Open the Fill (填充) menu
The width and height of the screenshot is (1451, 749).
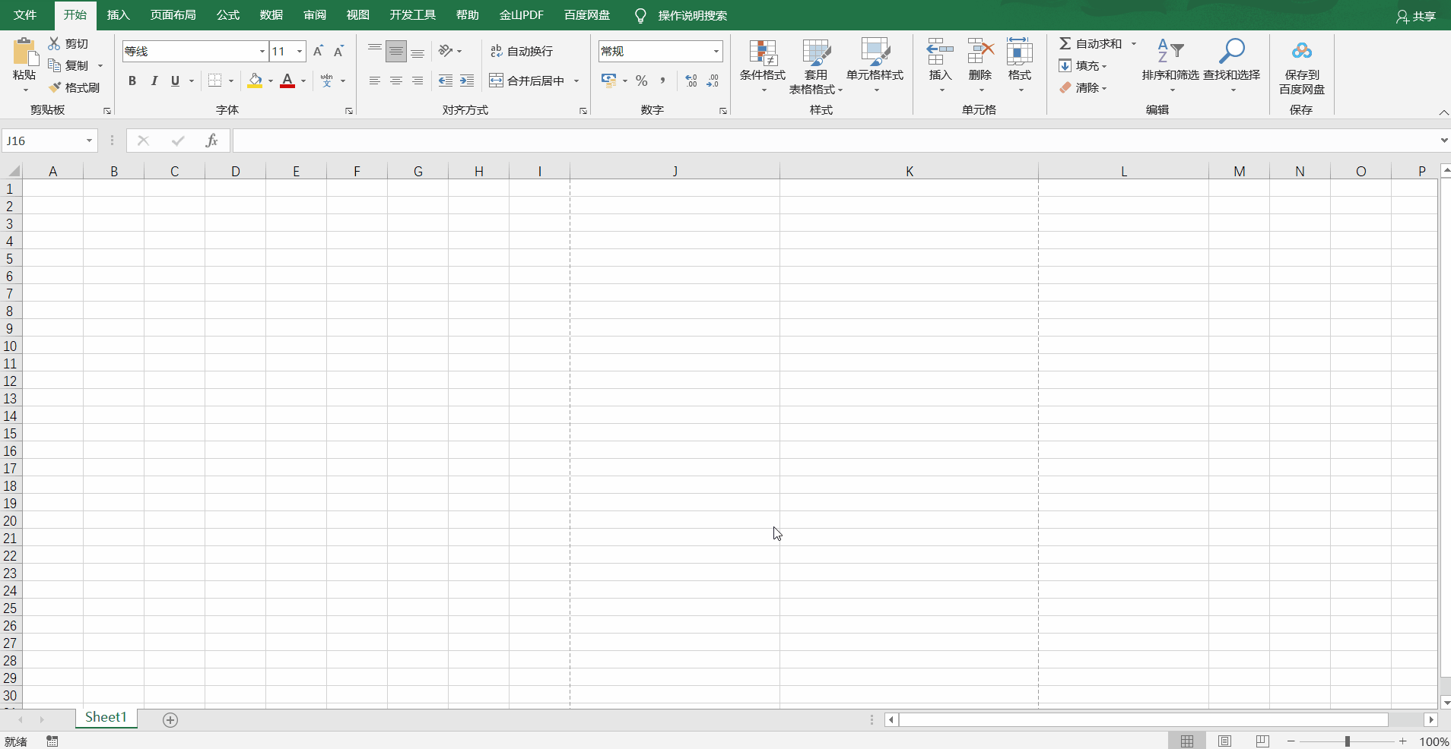point(1083,66)
